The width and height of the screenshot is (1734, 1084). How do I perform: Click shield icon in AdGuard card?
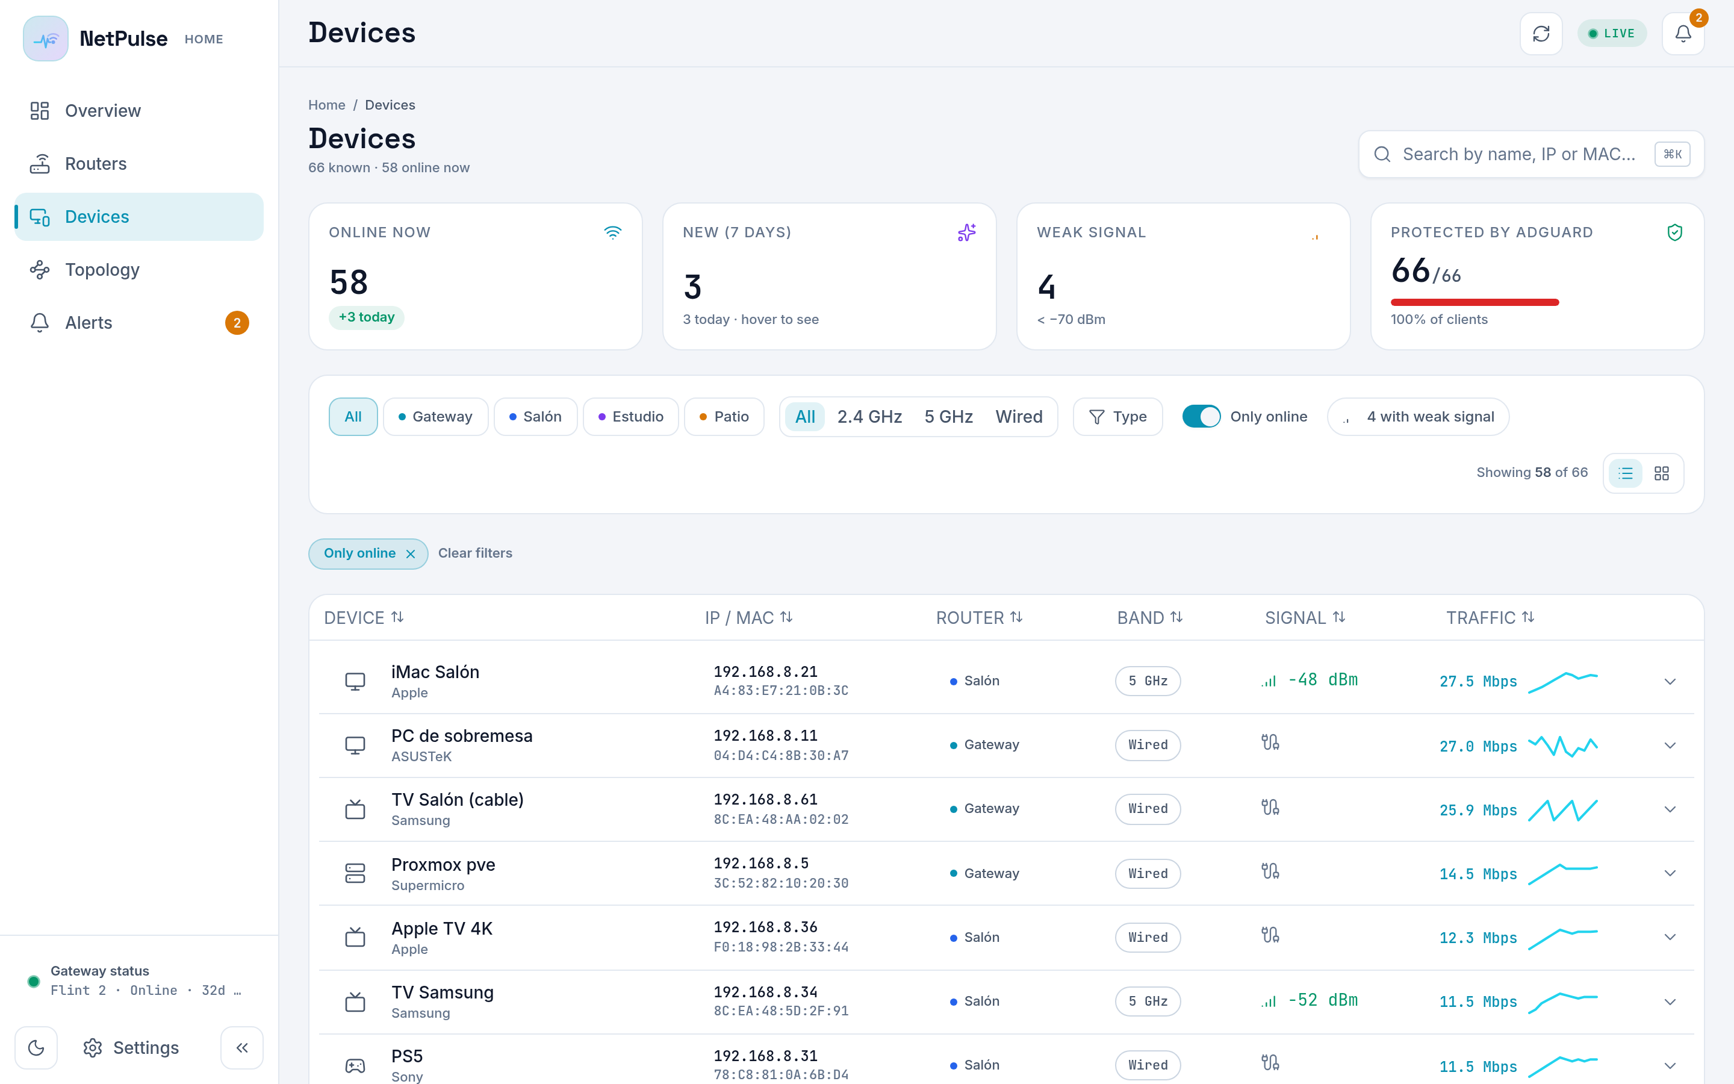click(x=1674, y=232)
